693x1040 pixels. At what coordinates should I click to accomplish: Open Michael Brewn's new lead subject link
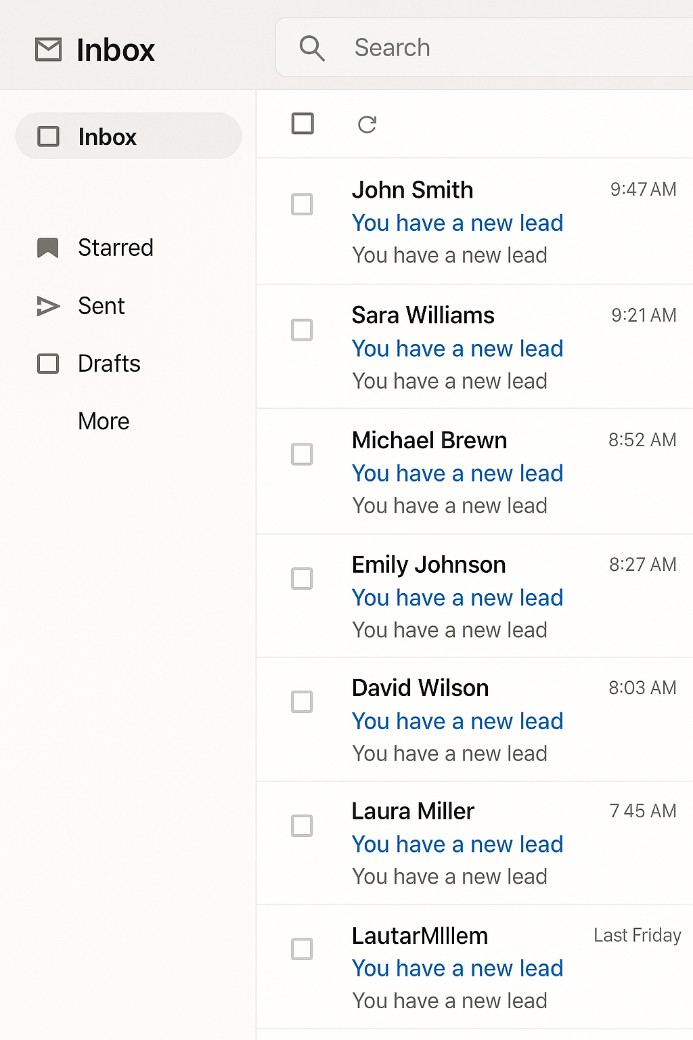pos(457,473)
